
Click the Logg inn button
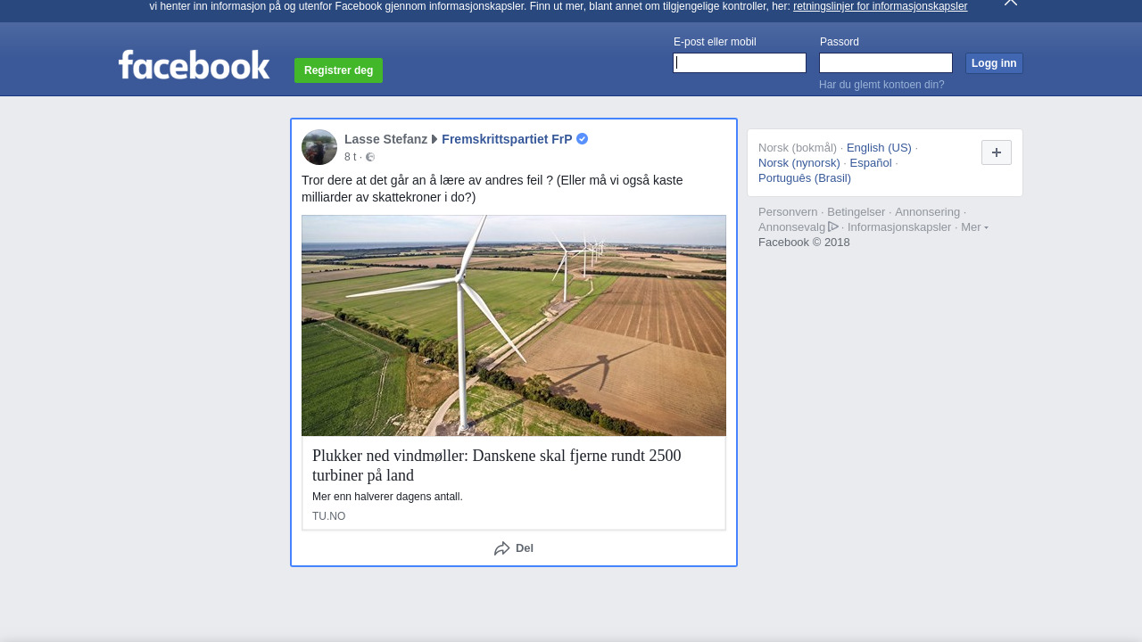point(994,63)
